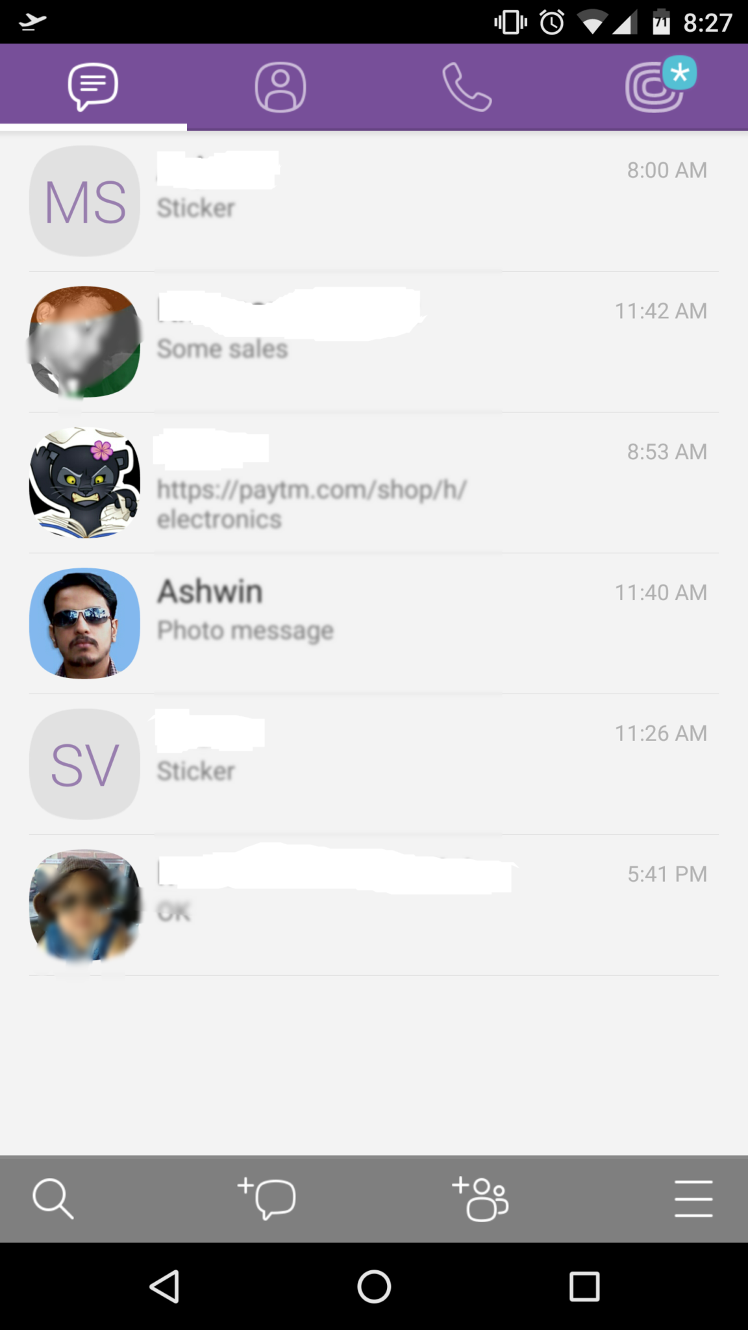Open the Calls tab phone icon
Image resolution: width=748 pixels, height=1330 pixels.
coord(467,87)
